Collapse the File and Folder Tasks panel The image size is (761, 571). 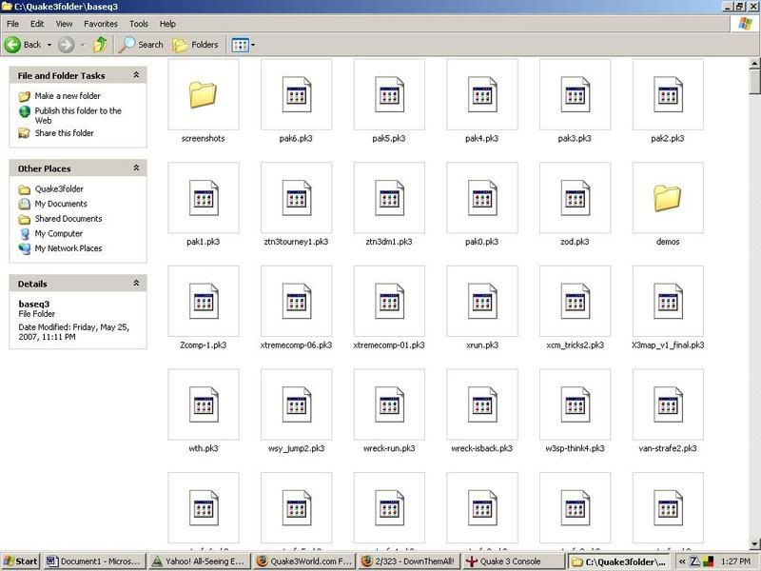click(136, 75)
